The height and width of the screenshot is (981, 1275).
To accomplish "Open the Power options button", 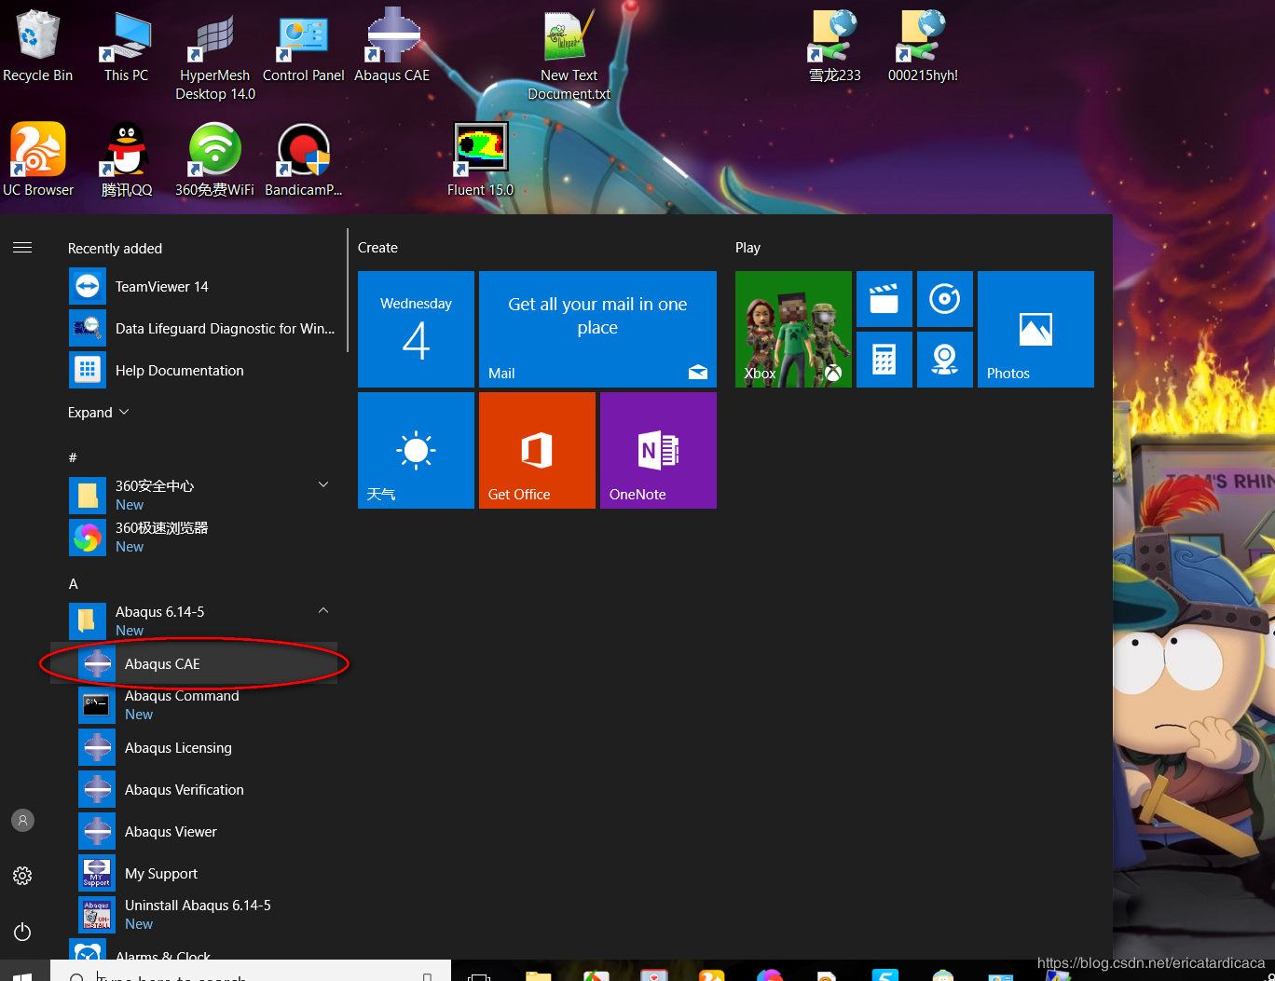I will (22, 932).
